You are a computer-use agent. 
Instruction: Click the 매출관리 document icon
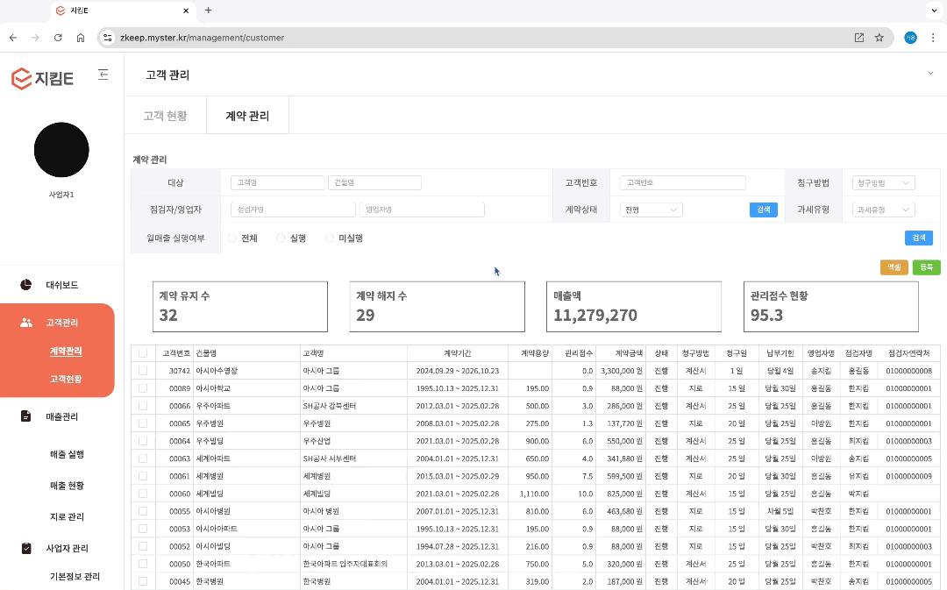click(x=26, y=416)
